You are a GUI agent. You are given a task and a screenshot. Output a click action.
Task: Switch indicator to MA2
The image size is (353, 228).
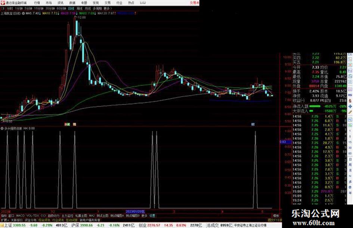point(92,216)
